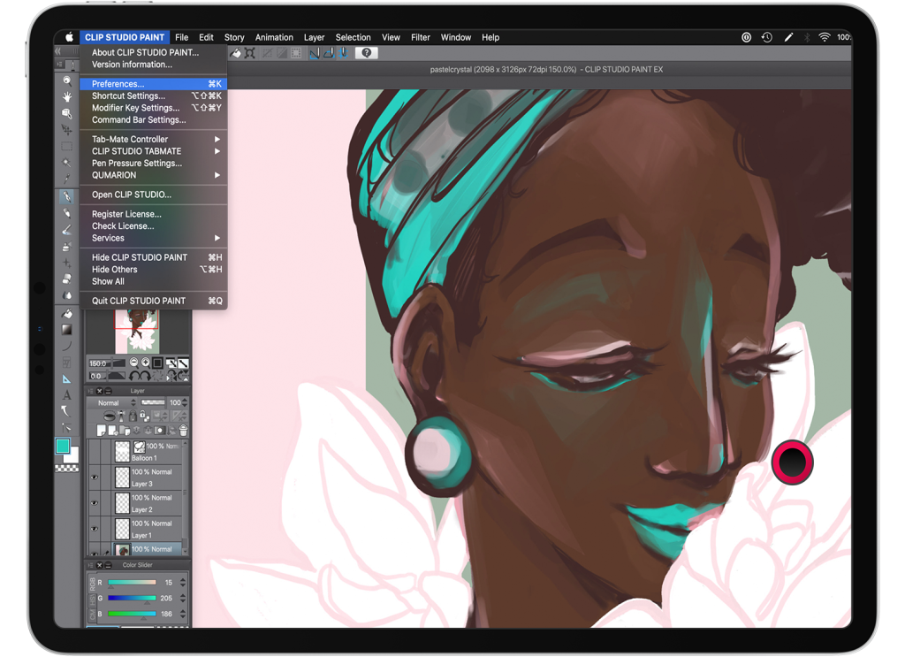The image size is (905, 657).
Task: Select the Pencil tool
Action: pyautogui.click(x=67, y=213)
